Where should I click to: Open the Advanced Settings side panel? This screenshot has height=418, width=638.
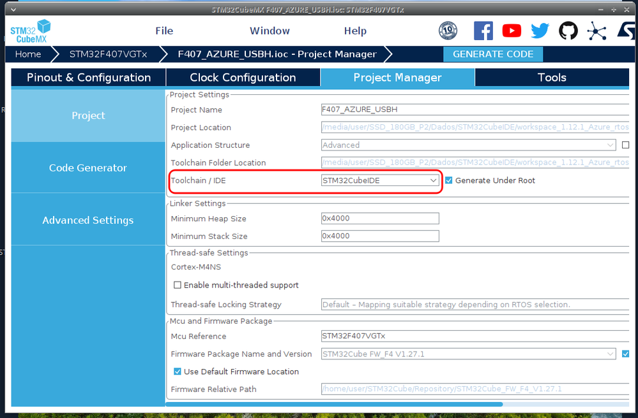point(88,220)
